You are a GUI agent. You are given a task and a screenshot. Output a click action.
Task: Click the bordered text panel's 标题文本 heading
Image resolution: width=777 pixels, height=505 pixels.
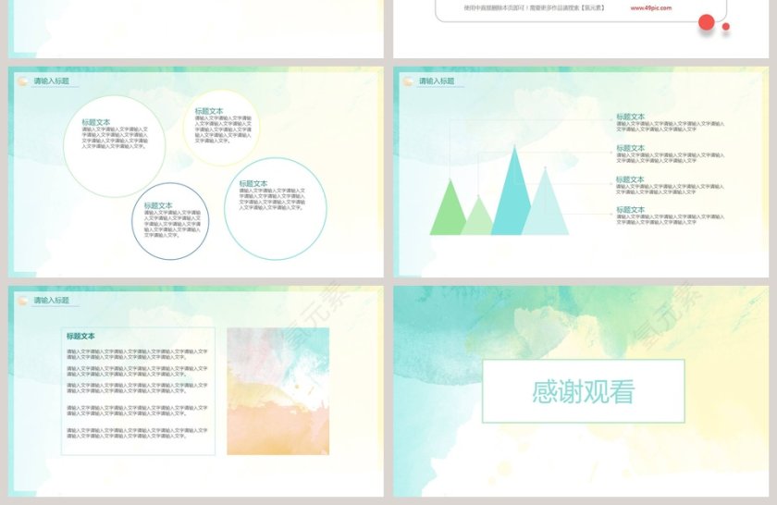[80, 336]
